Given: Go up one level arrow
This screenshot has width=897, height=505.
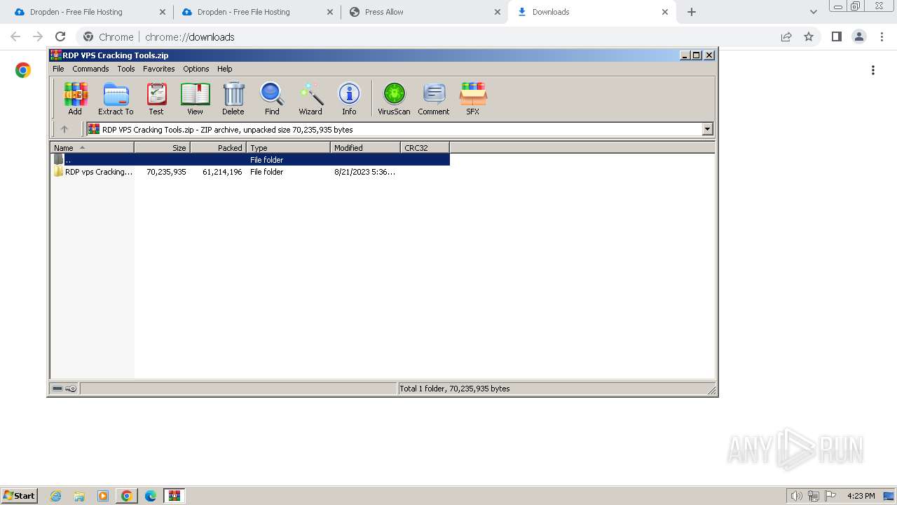Looking at the screenshot, I should click(x=64, y=129).
